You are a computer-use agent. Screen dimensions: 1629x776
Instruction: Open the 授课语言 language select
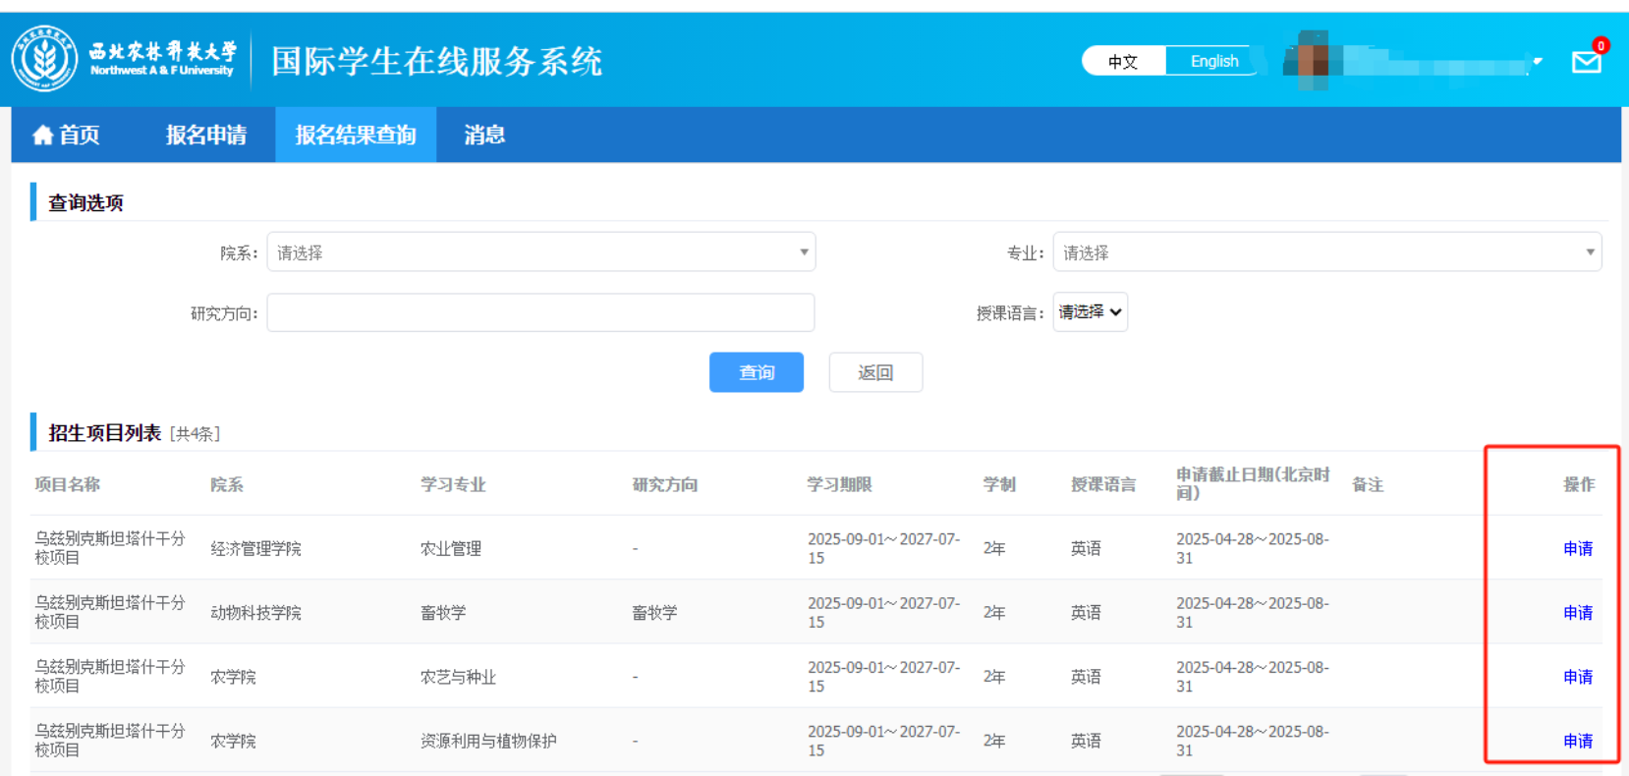[1090, 312]
